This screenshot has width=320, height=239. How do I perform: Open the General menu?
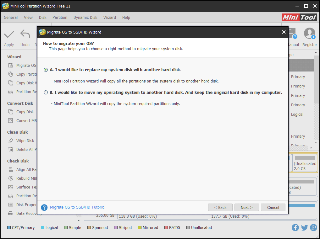click(11, 18)
